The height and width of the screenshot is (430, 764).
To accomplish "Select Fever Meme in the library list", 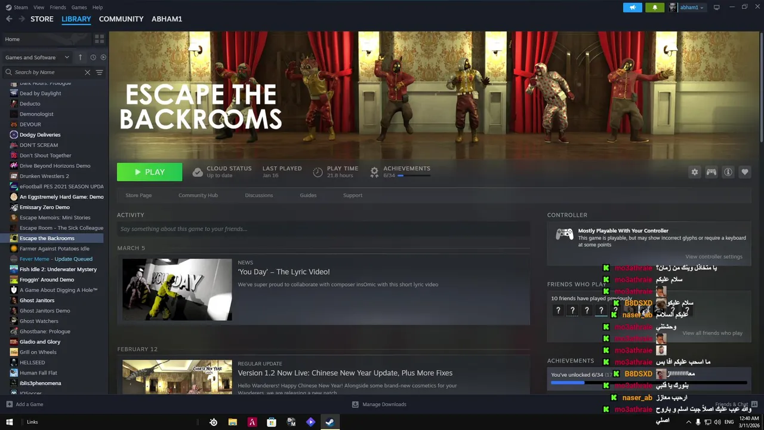I will 57,259.
